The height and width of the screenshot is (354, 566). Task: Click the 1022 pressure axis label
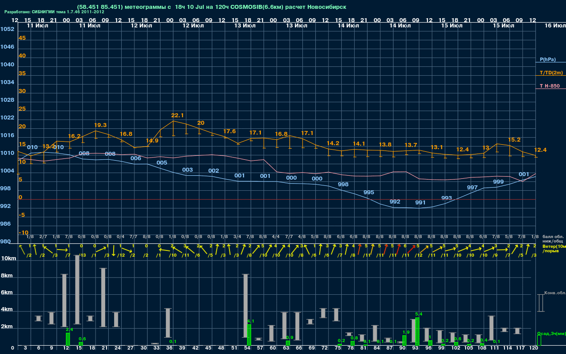(8, 118)
